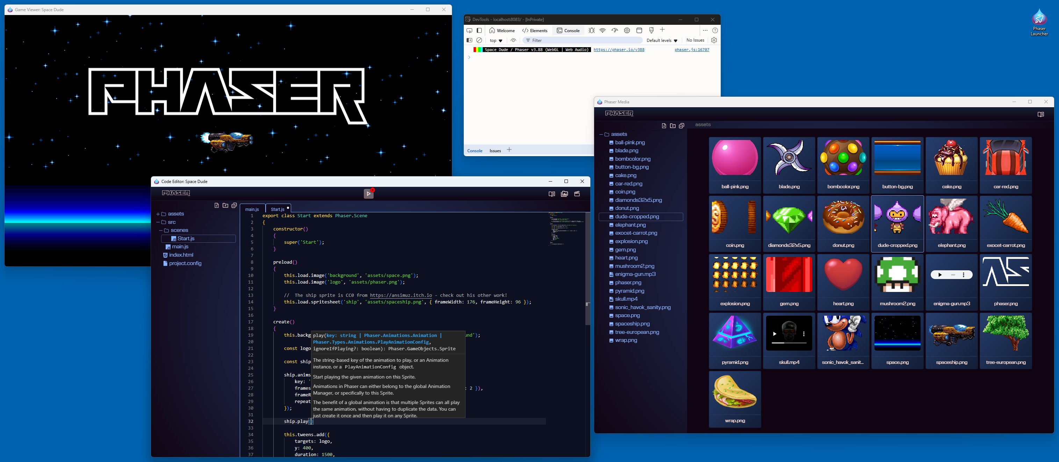Screen dimensions: 1059x462
Task: Click the new file icon in Phaser Media panel
Action: [664, 126]
